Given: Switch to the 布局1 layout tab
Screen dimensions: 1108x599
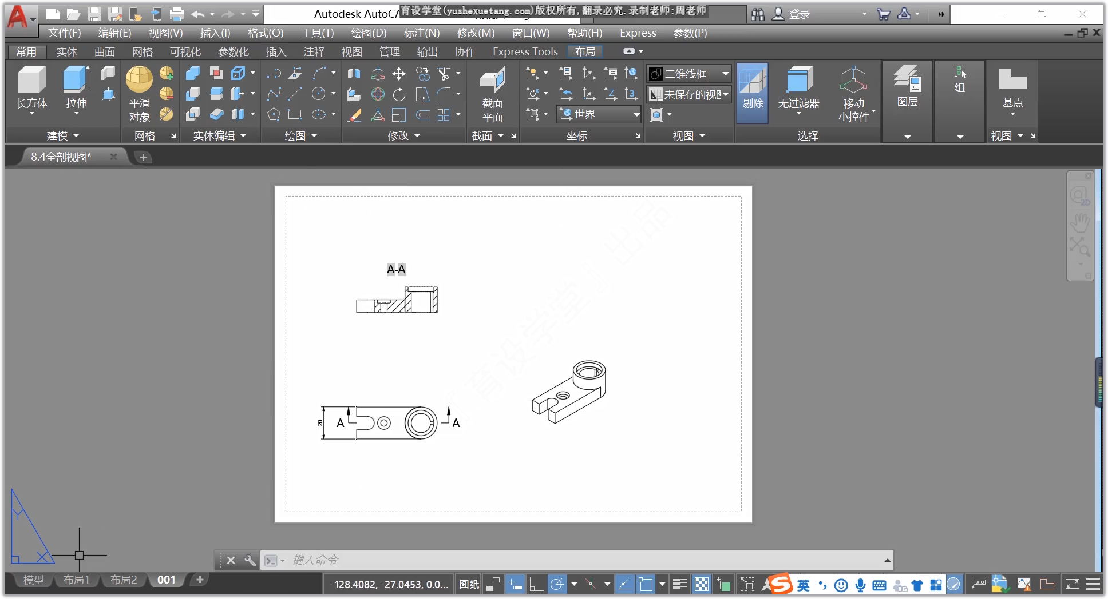Looking at the screenshot, I should pos(76,580).
